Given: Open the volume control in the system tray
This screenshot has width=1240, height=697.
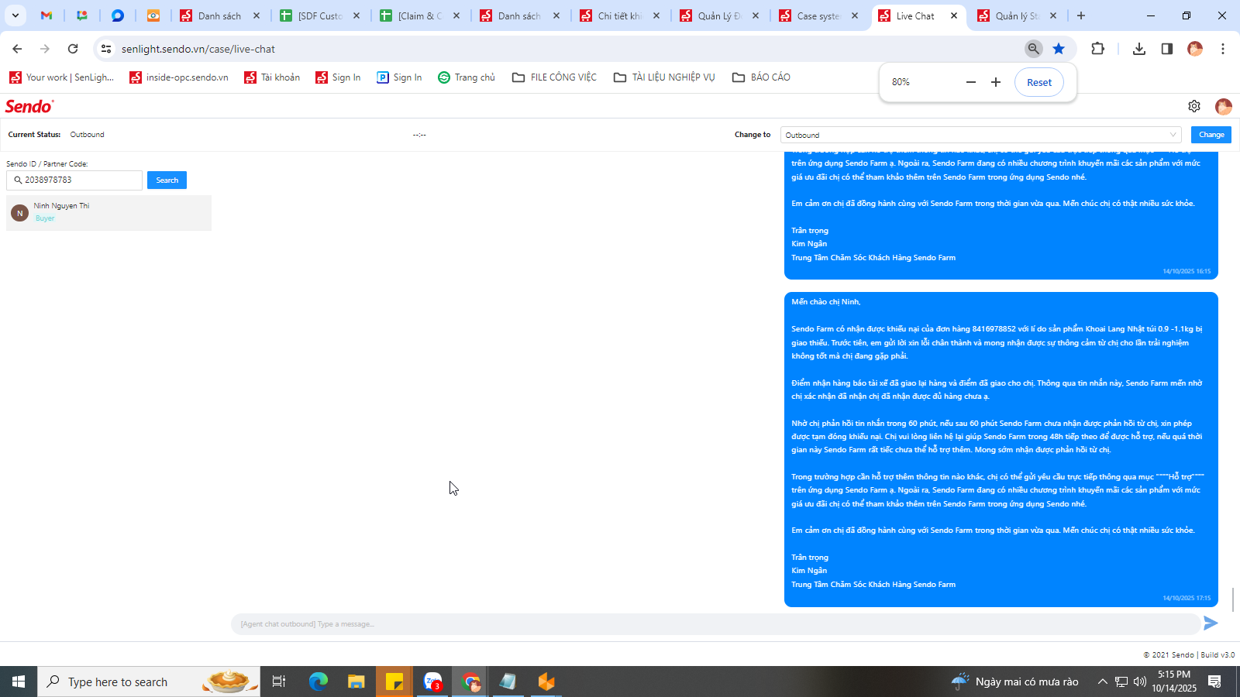Looking at the screenshot, I should [x=1140, y=682].
